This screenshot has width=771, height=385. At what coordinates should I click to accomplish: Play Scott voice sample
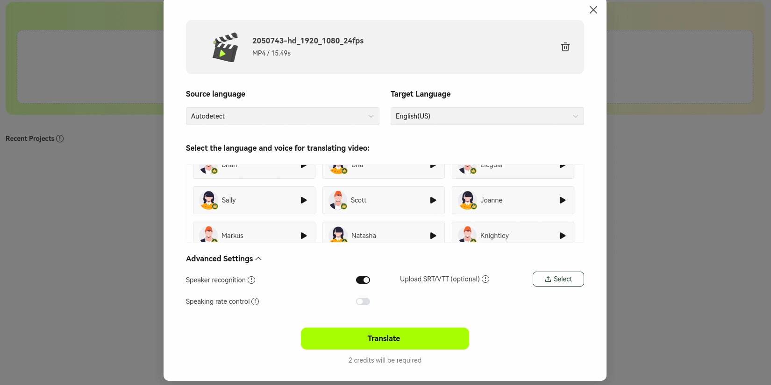click(x=433, y=200)
